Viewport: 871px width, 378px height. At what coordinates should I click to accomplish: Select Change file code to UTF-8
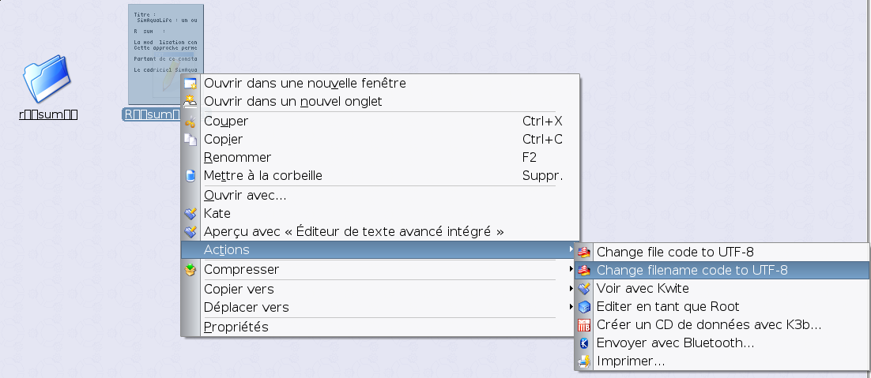coord(722,253)
